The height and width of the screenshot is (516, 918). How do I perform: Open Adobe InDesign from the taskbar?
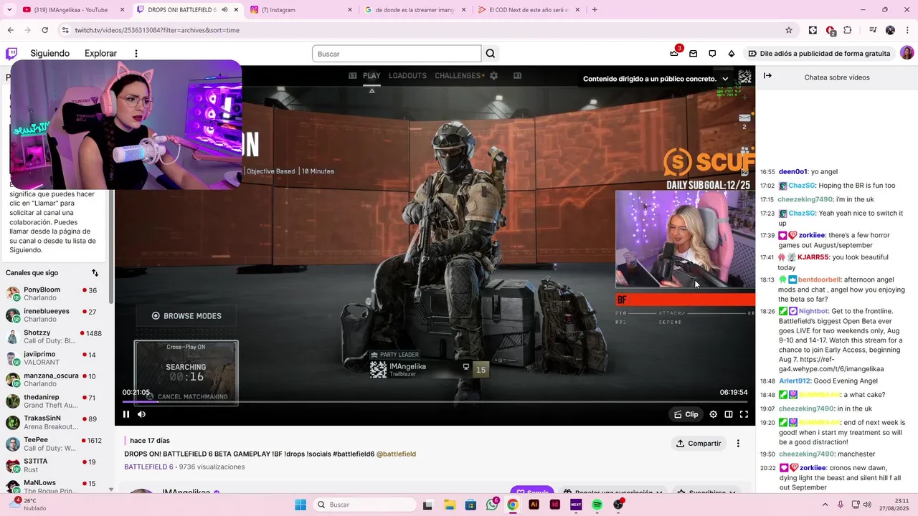pos(554,505)
